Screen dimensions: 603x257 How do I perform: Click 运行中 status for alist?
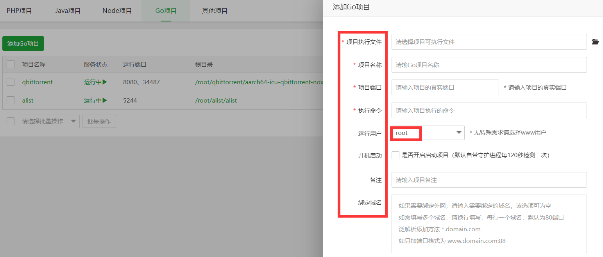[x=95, y=100]
